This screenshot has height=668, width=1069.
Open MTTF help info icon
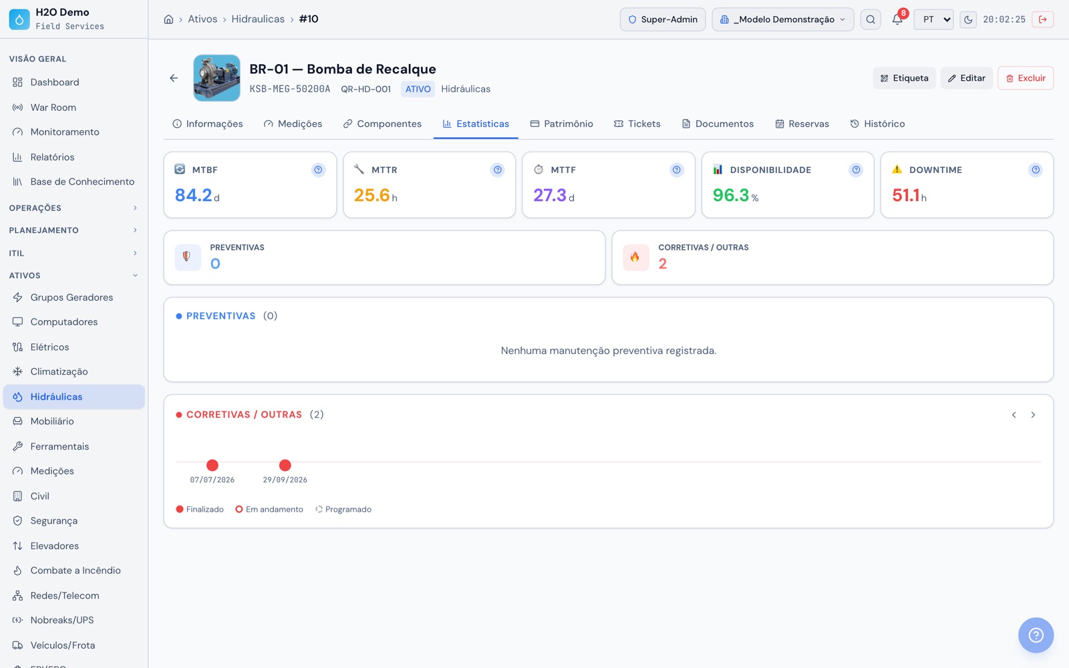[x=677, y=170]
